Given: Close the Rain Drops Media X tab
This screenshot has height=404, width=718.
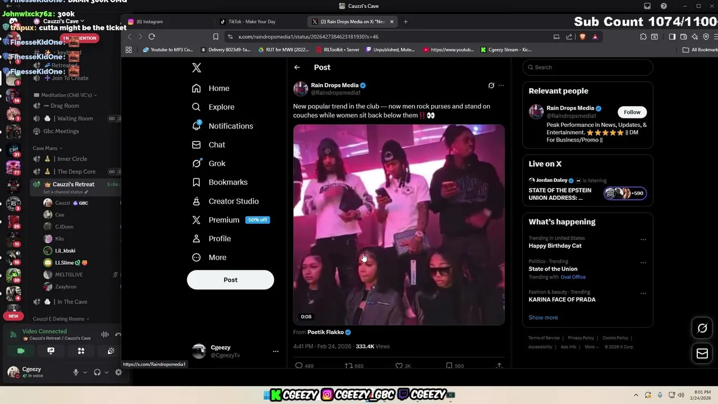Looking at the screenshot, I should point(392,21).
